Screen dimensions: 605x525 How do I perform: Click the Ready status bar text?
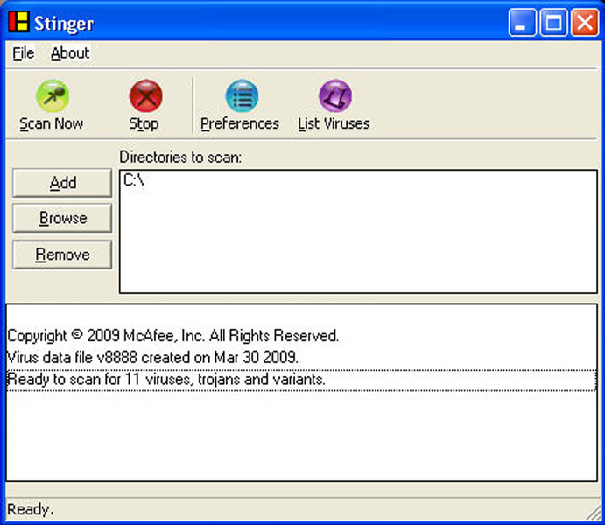[x=31, y=510]
